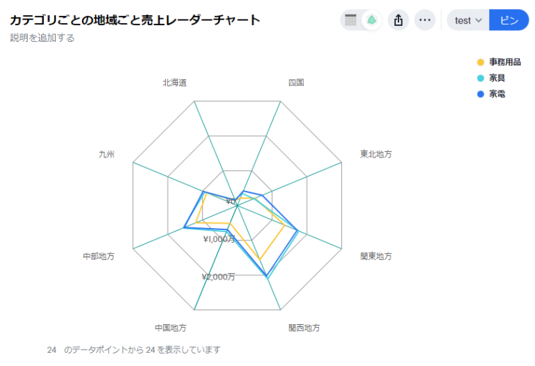Select the 関東地方 axis label

click(376, 256)
